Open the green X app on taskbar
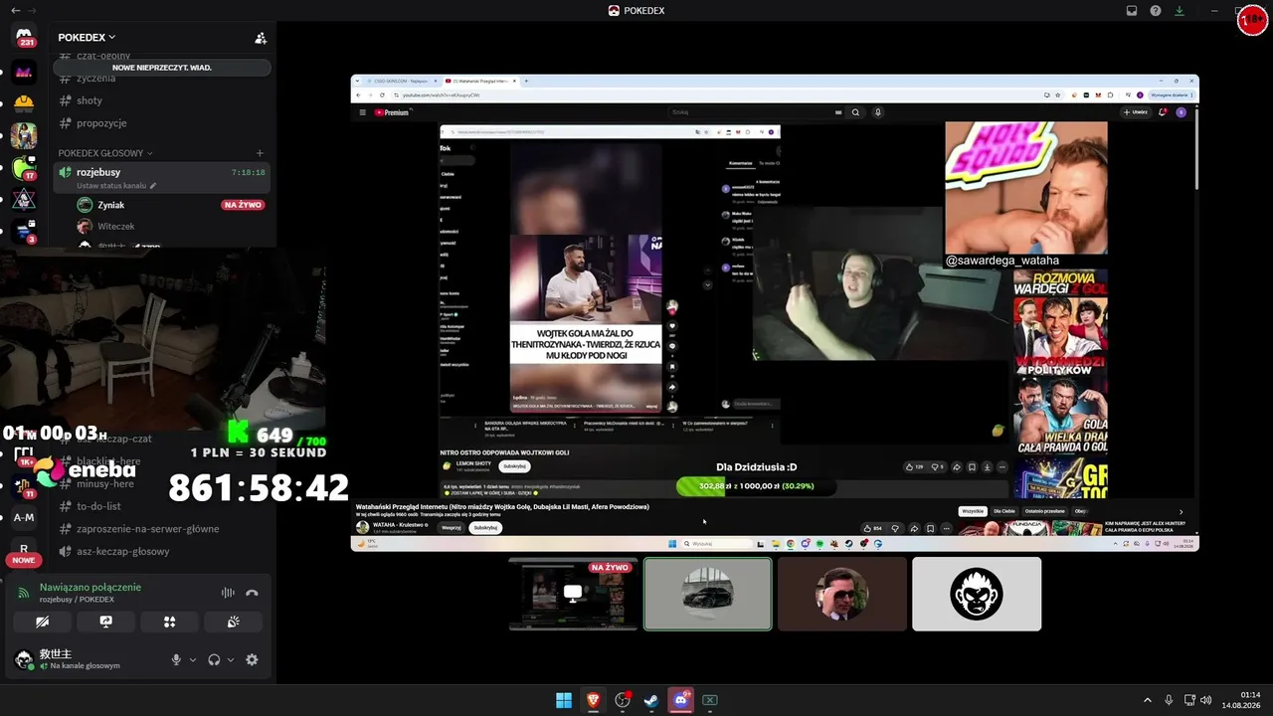Image resolution: width=1273 pixels, height=716 pixels. click(x=710, y=700)
